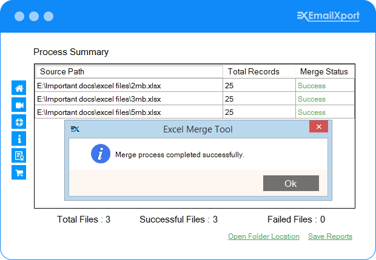Click the Source Path column header
The image size is (376, 260).
coord(129,71)
